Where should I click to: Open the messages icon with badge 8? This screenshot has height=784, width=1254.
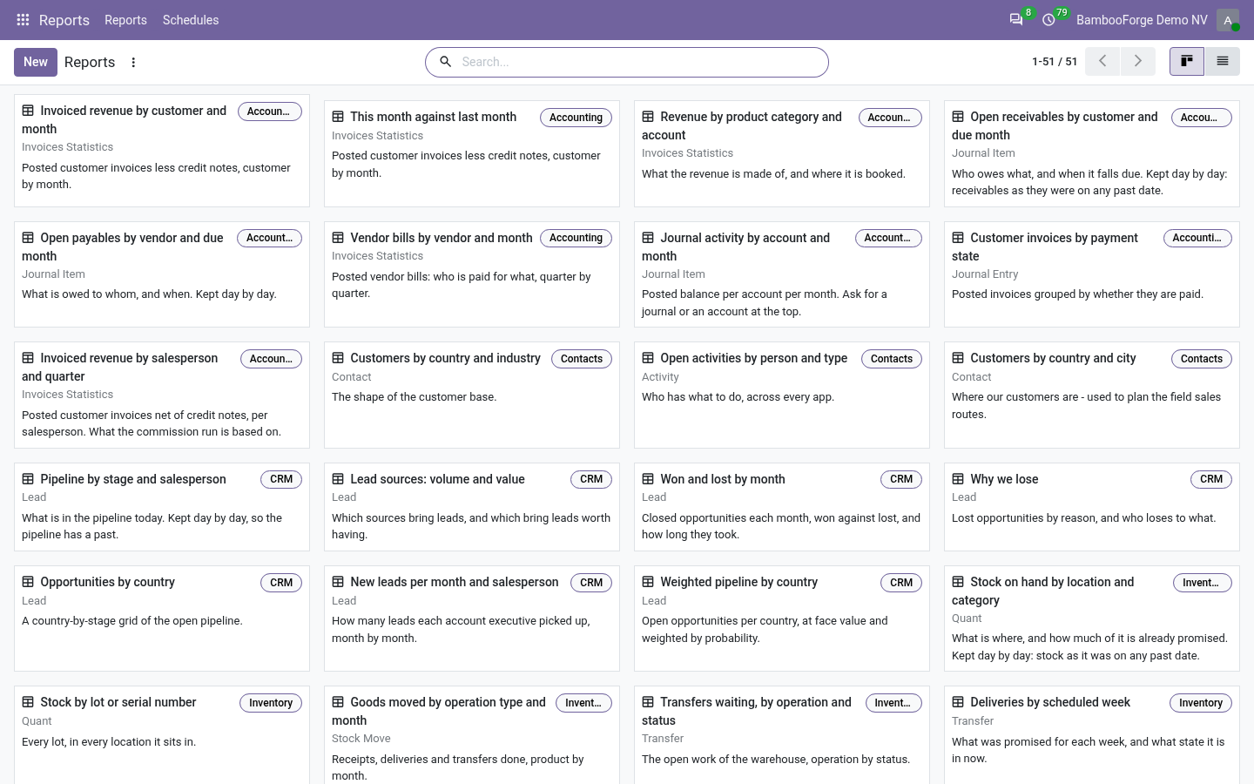click(x=1015, y=19)
